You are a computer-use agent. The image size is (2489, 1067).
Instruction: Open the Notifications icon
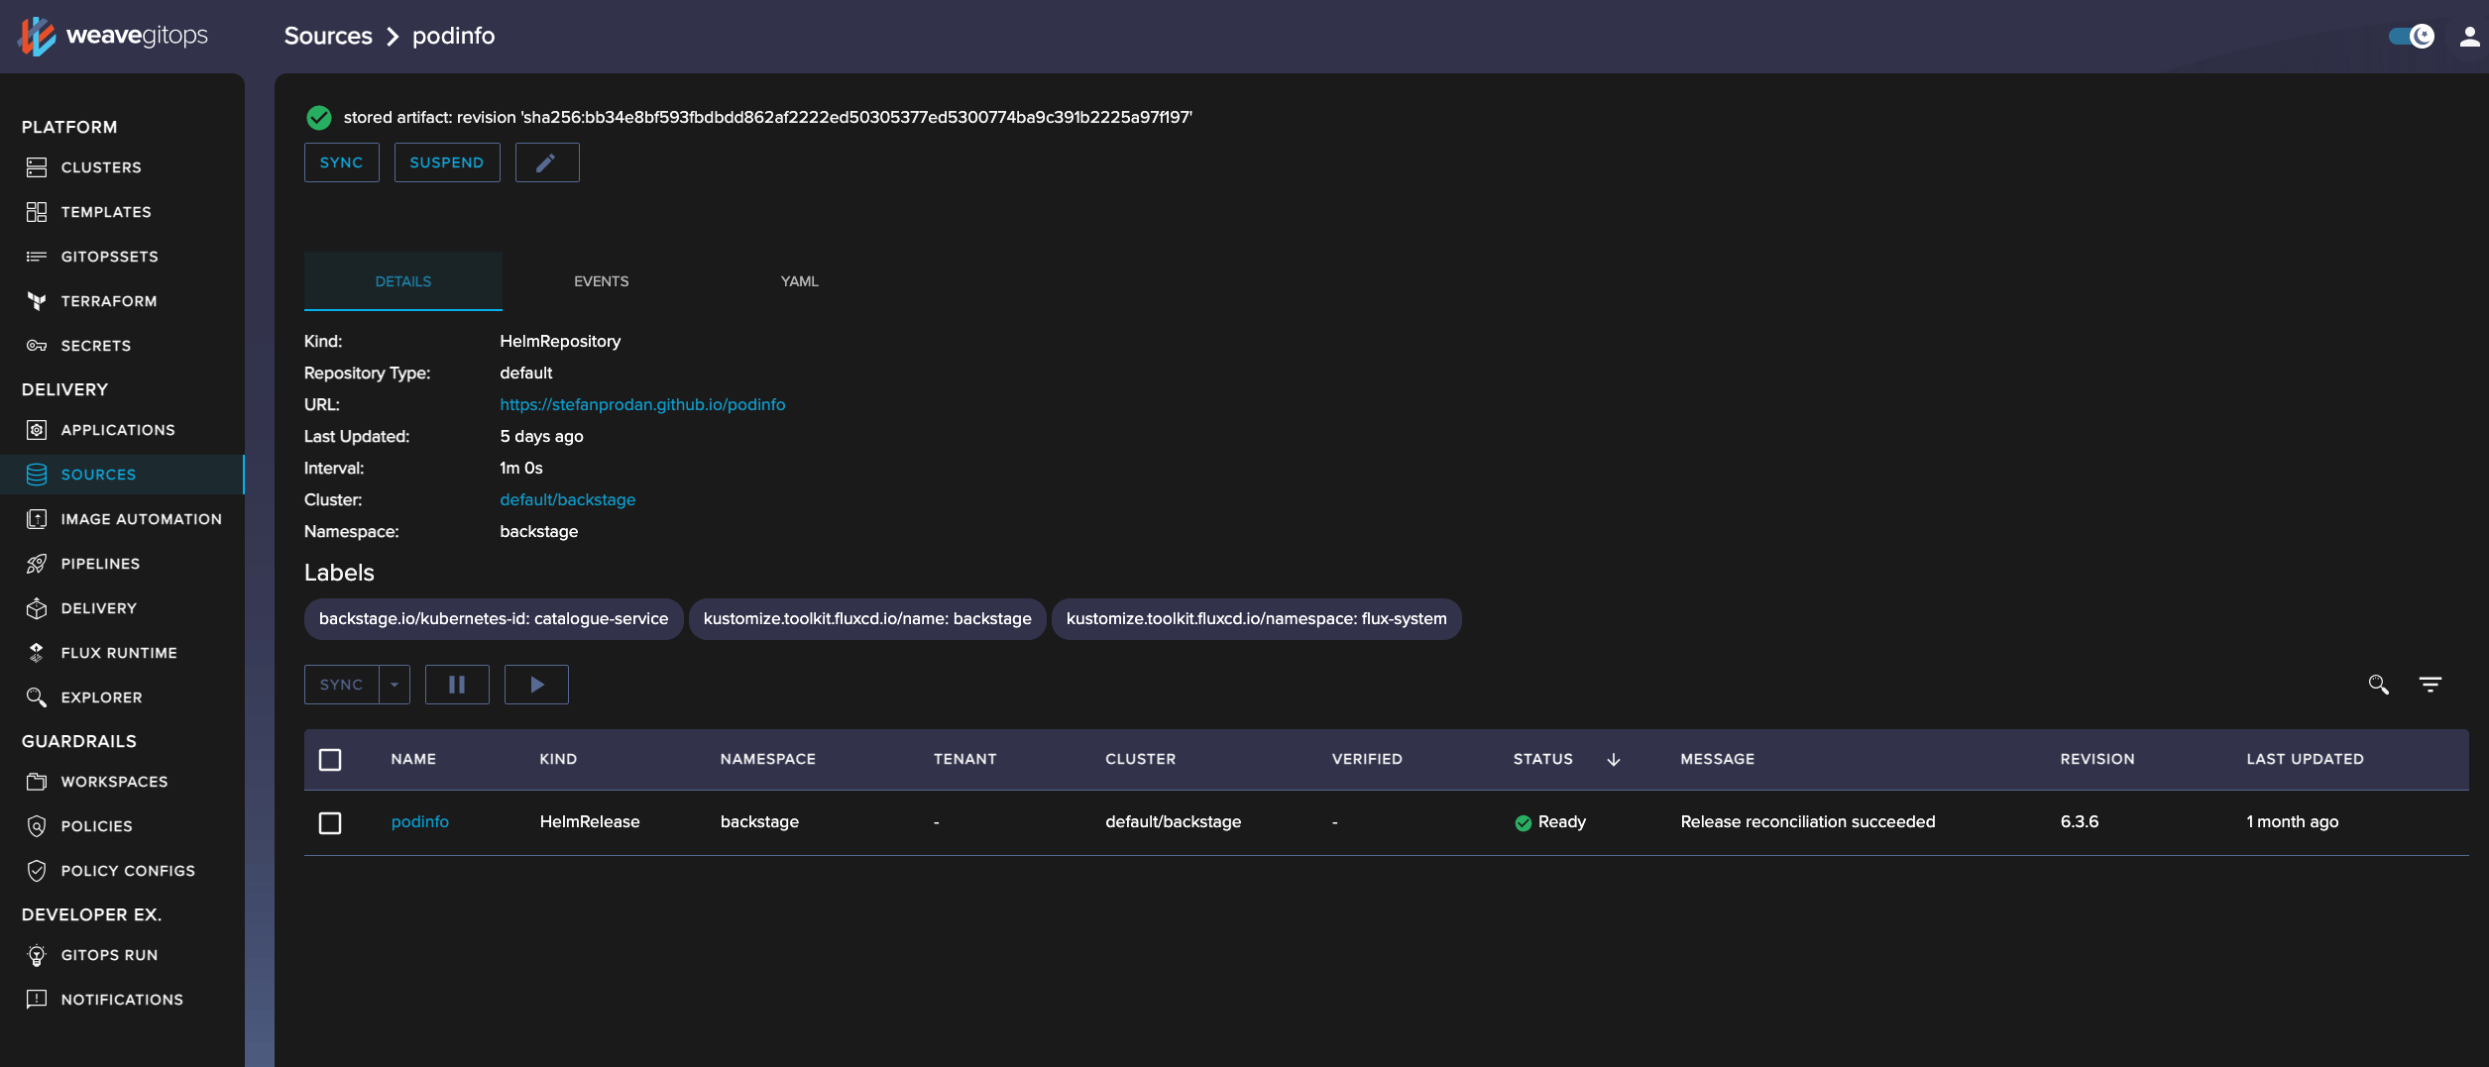pyautogui.click(x=37, y=1000)
